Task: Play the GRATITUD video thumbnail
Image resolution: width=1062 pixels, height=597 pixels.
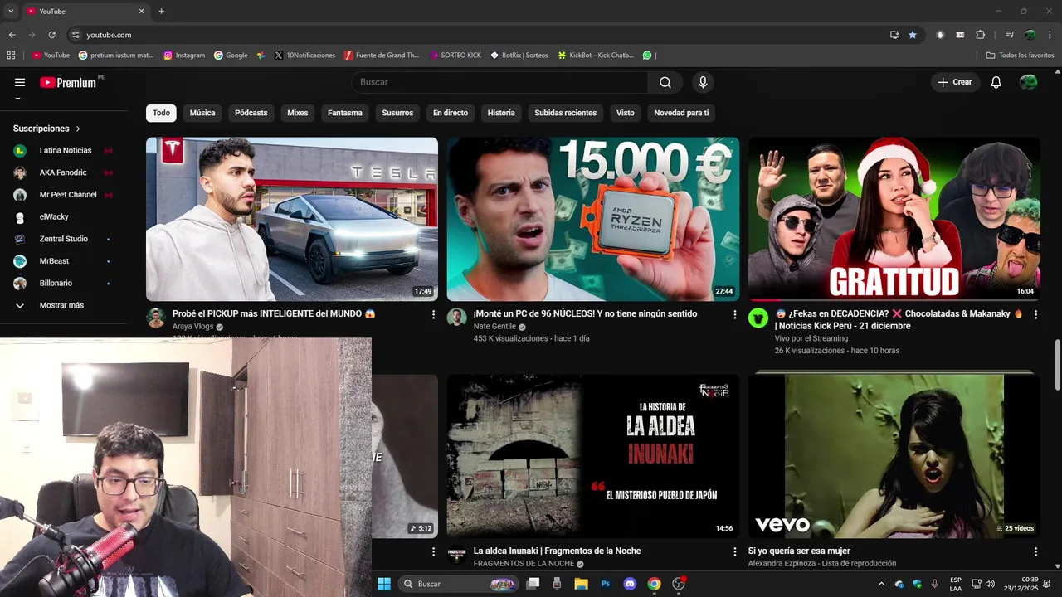Action: [894, 219]
